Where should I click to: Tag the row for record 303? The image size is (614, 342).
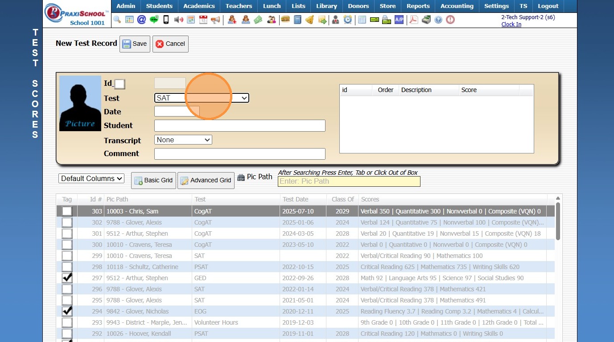click(x=67, y=211)
